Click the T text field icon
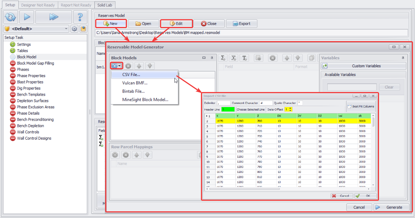Image resolution: width=415 pixels, height=218 pixels. point(244,58)
